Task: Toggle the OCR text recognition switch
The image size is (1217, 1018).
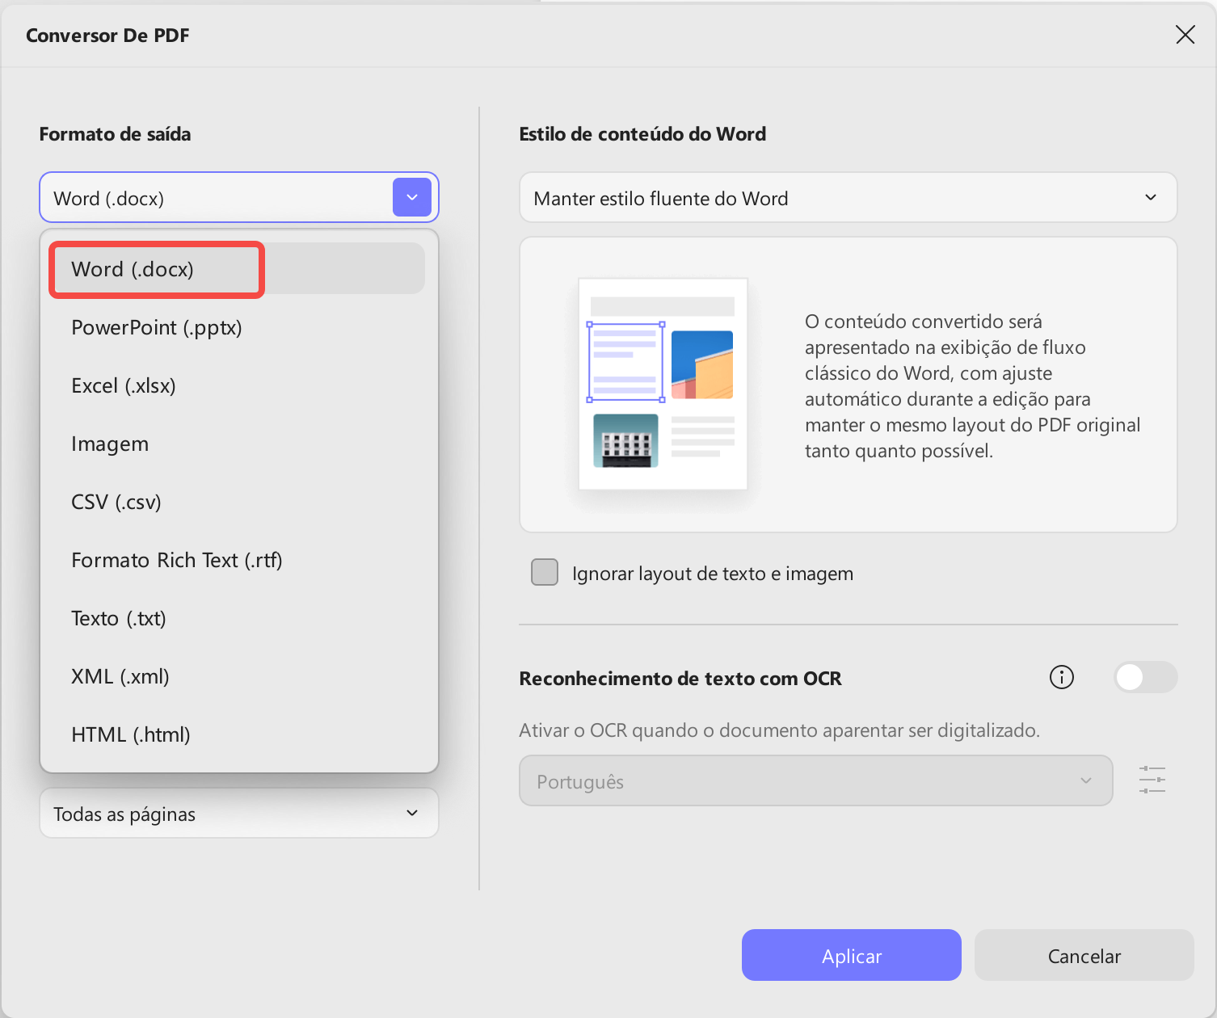Action: click(1145, 677)
